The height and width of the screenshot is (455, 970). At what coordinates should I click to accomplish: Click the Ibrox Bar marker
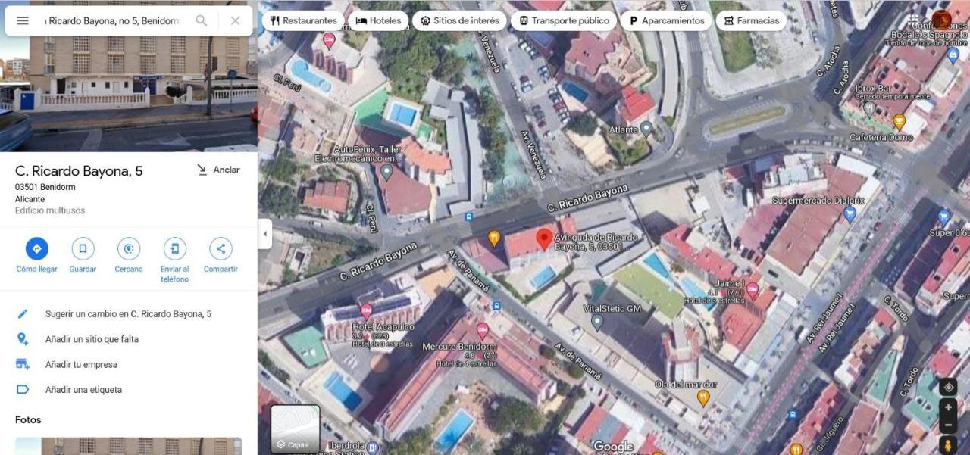click(x=869, y=108)
